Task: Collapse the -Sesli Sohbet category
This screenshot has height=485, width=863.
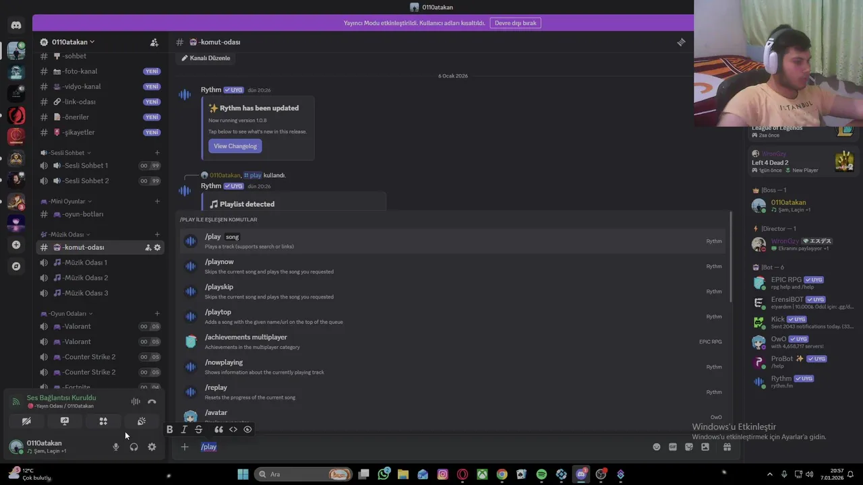Action: [x=67, y=153]
